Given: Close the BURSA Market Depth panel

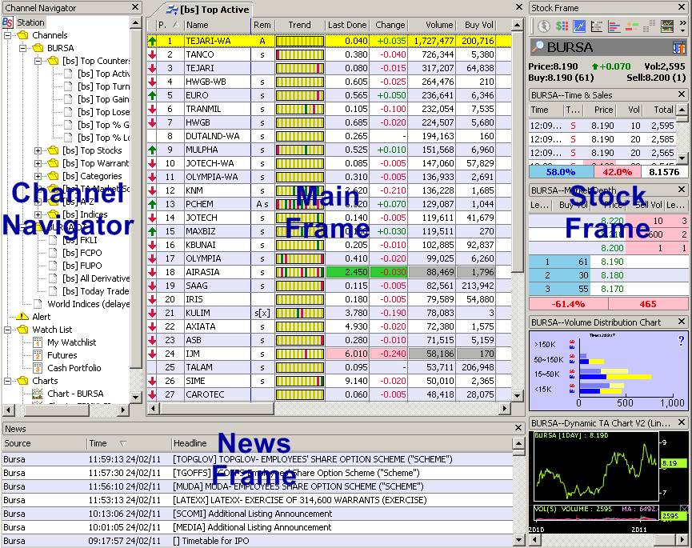Looking at the screenshot, I should tap(682, 190).
